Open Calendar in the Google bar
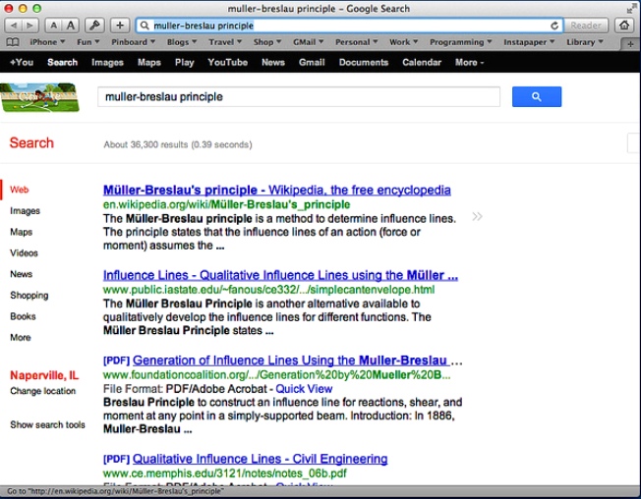This screenshot has width=641, height=499. pos(422,62)
